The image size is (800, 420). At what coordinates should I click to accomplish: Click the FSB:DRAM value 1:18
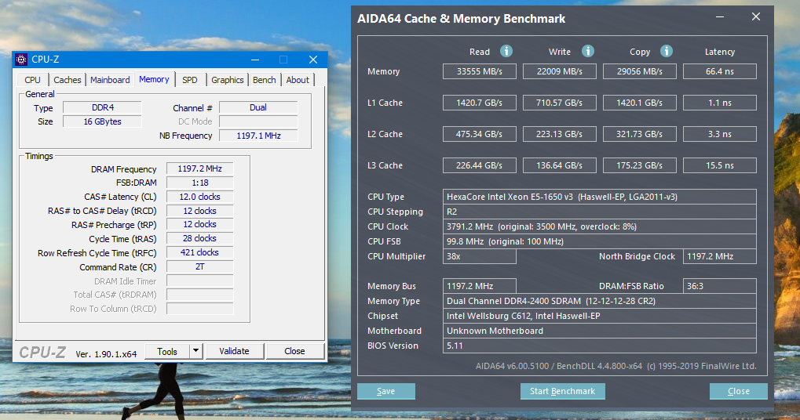(x=200, y=183)
